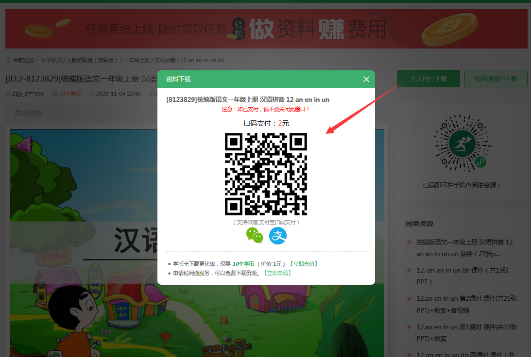This screenshot has height=357, width=531.
Task: Click the 10个学币 price label
Action: pos(70,94)
